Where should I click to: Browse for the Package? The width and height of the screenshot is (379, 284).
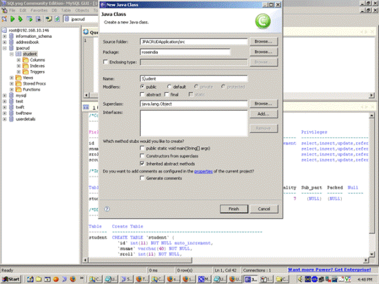(263, 52)
